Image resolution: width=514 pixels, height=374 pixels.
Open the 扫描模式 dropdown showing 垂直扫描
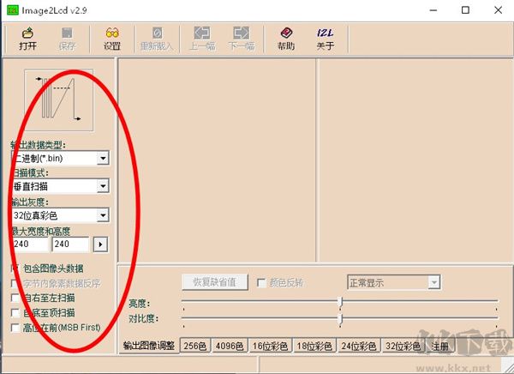click(60, 186)
